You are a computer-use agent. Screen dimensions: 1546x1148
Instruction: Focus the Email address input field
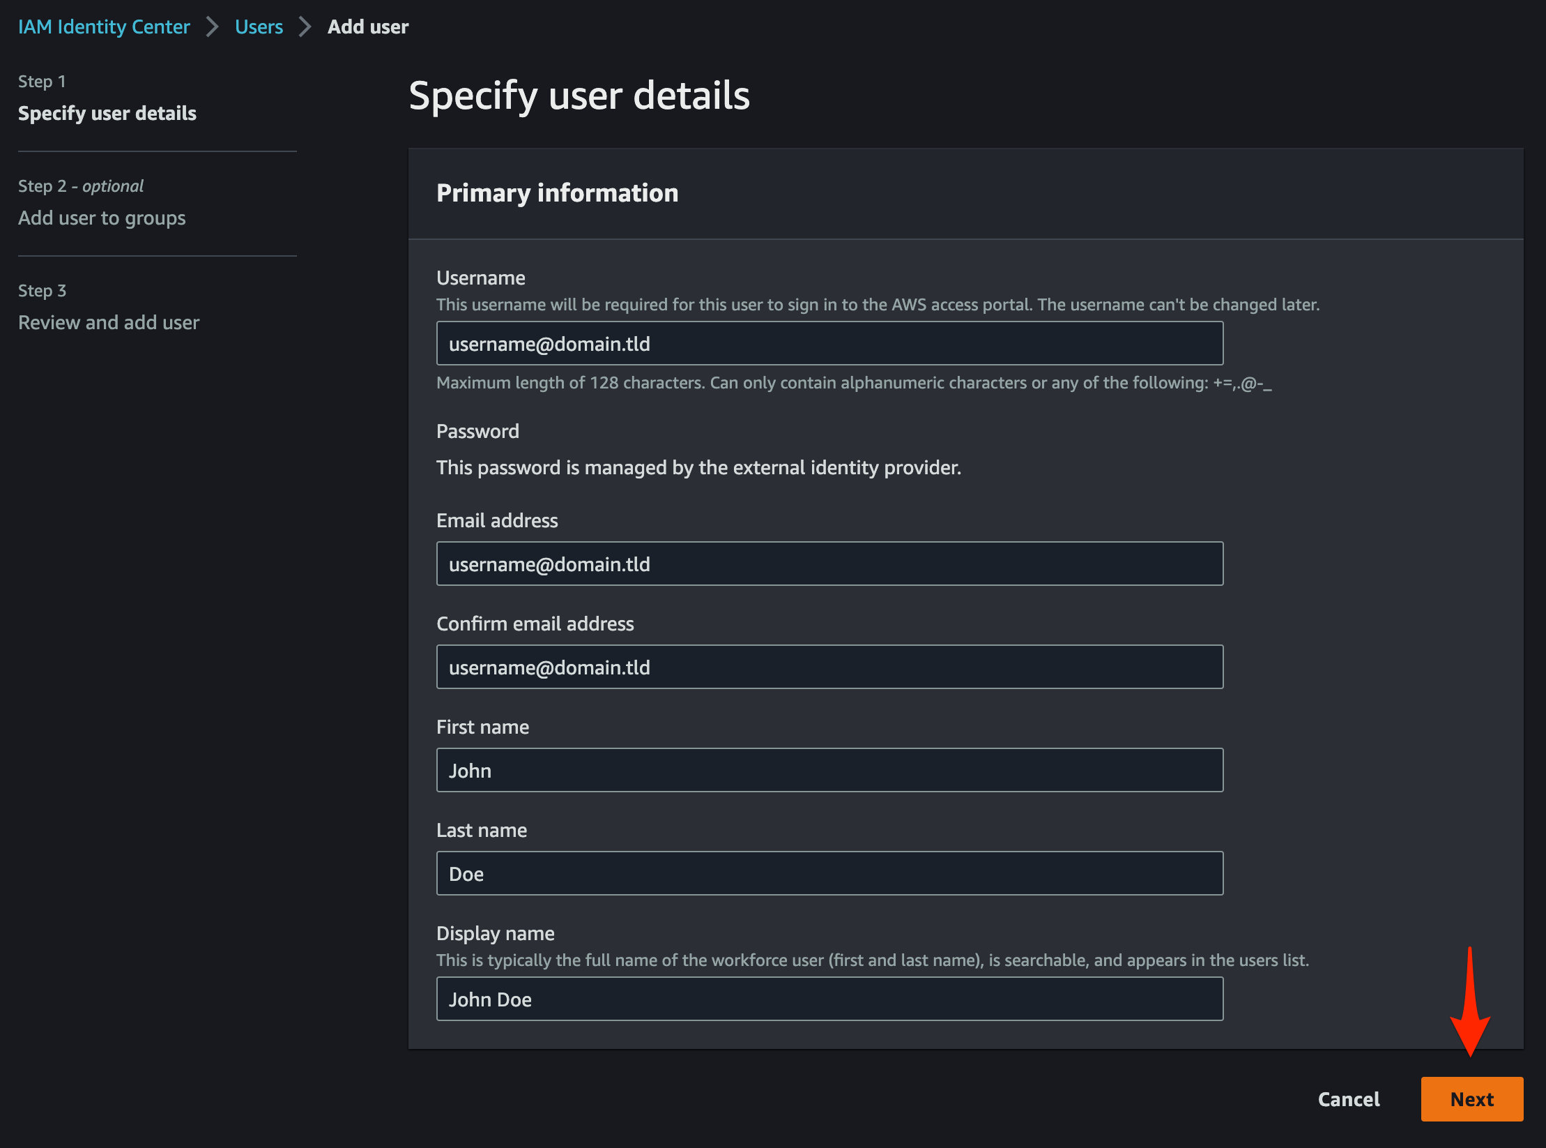(x=829, y=564)
